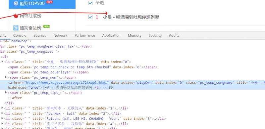265x129 pixels.
Task: Expand the li titled 皮卡丘多多 - 我和你
Action: [2, 124]
